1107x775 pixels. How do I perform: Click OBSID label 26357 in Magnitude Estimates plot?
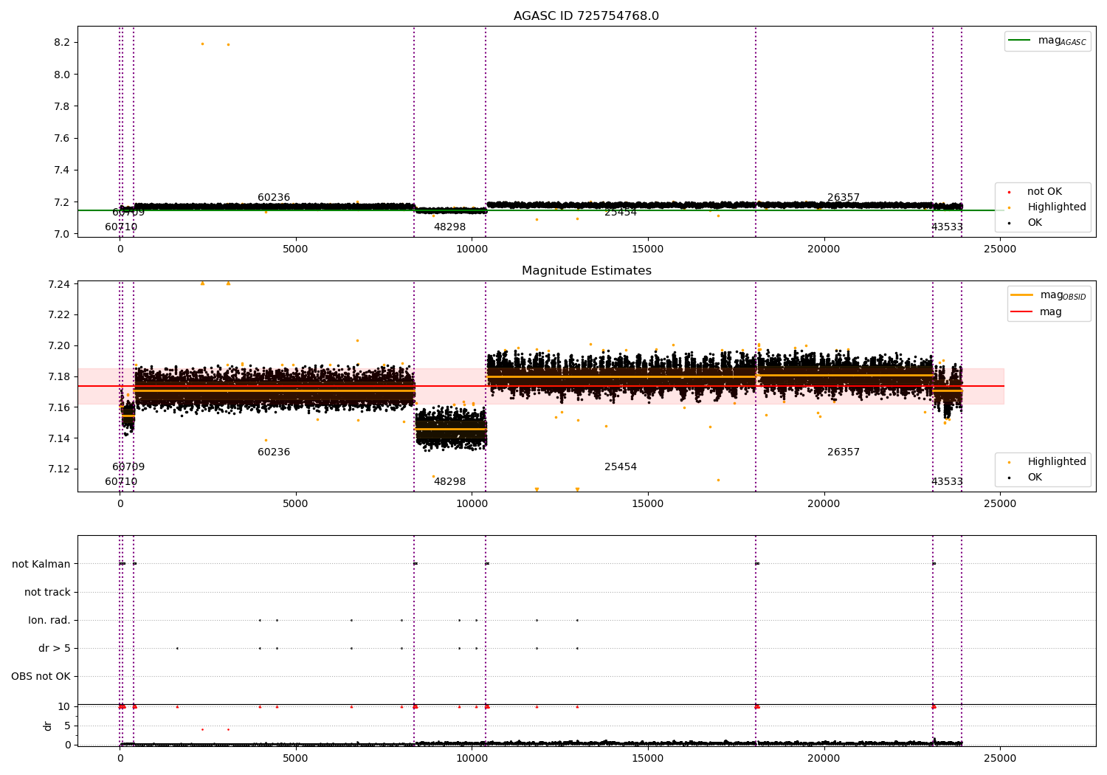[844, 452]
